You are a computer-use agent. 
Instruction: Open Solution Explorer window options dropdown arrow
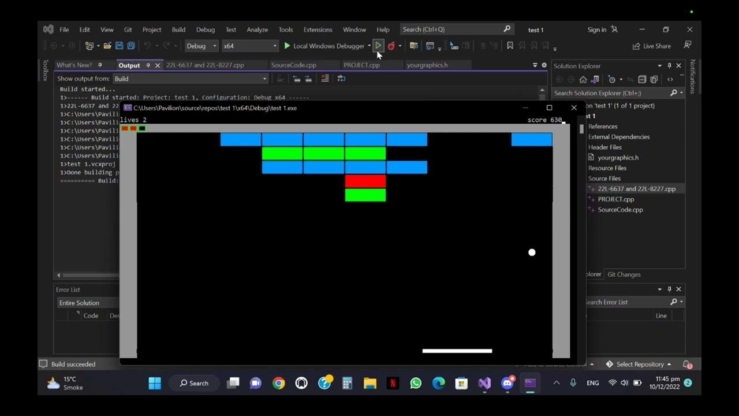pos(659,66)
